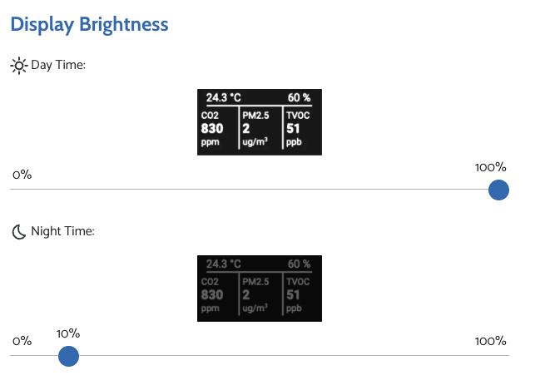Click the Day Time display preview image
The image size is (545, 380).
point(259,121)
